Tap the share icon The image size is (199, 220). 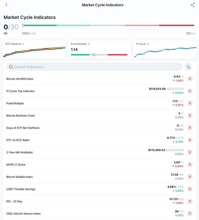tap(192, 5)
